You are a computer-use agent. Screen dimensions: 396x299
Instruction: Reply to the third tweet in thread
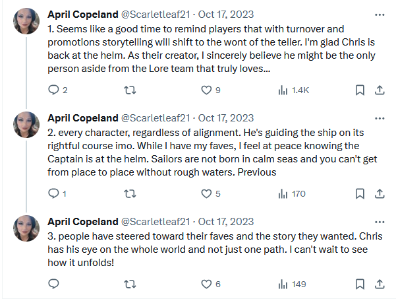[x=54, y=284]
